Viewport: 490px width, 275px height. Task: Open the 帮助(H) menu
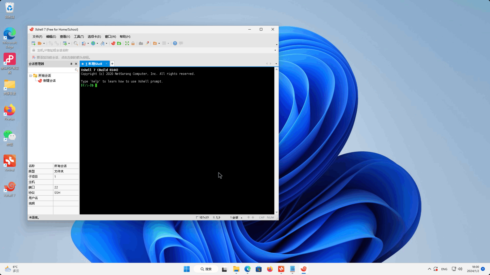125,37
